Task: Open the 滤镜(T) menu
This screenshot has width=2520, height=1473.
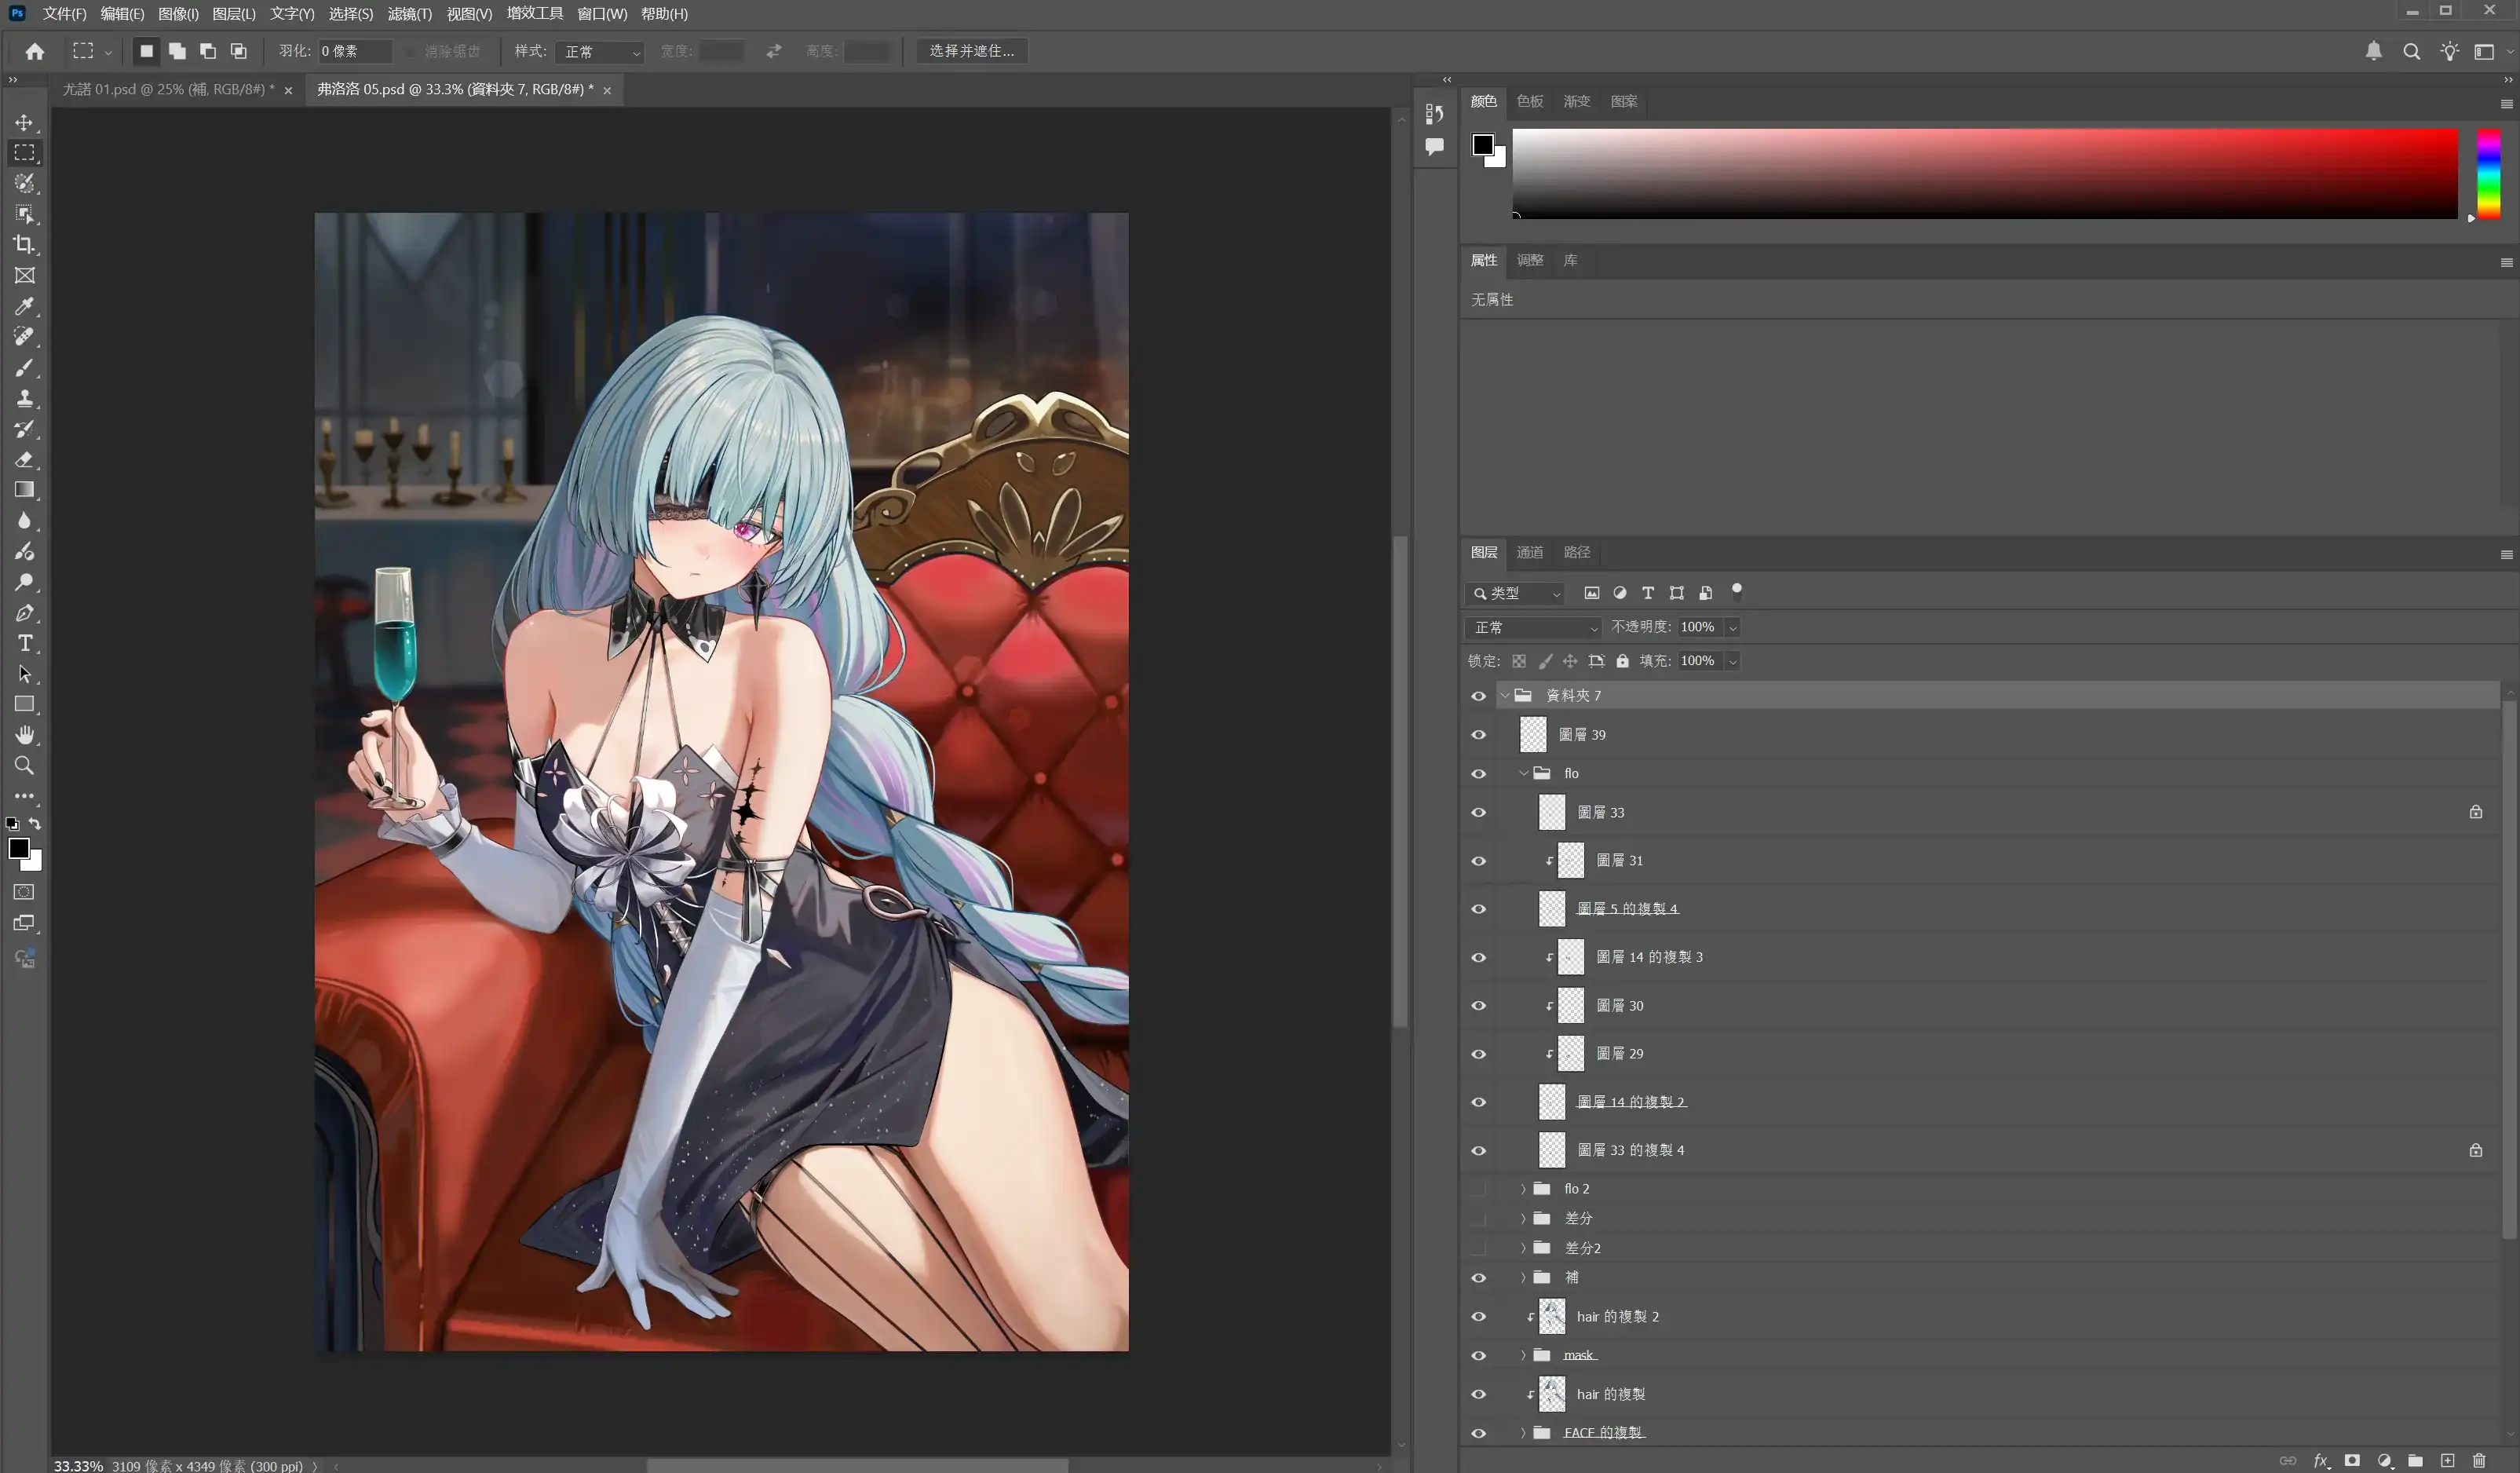Action: pyautogui.click(x=409, y=14)
